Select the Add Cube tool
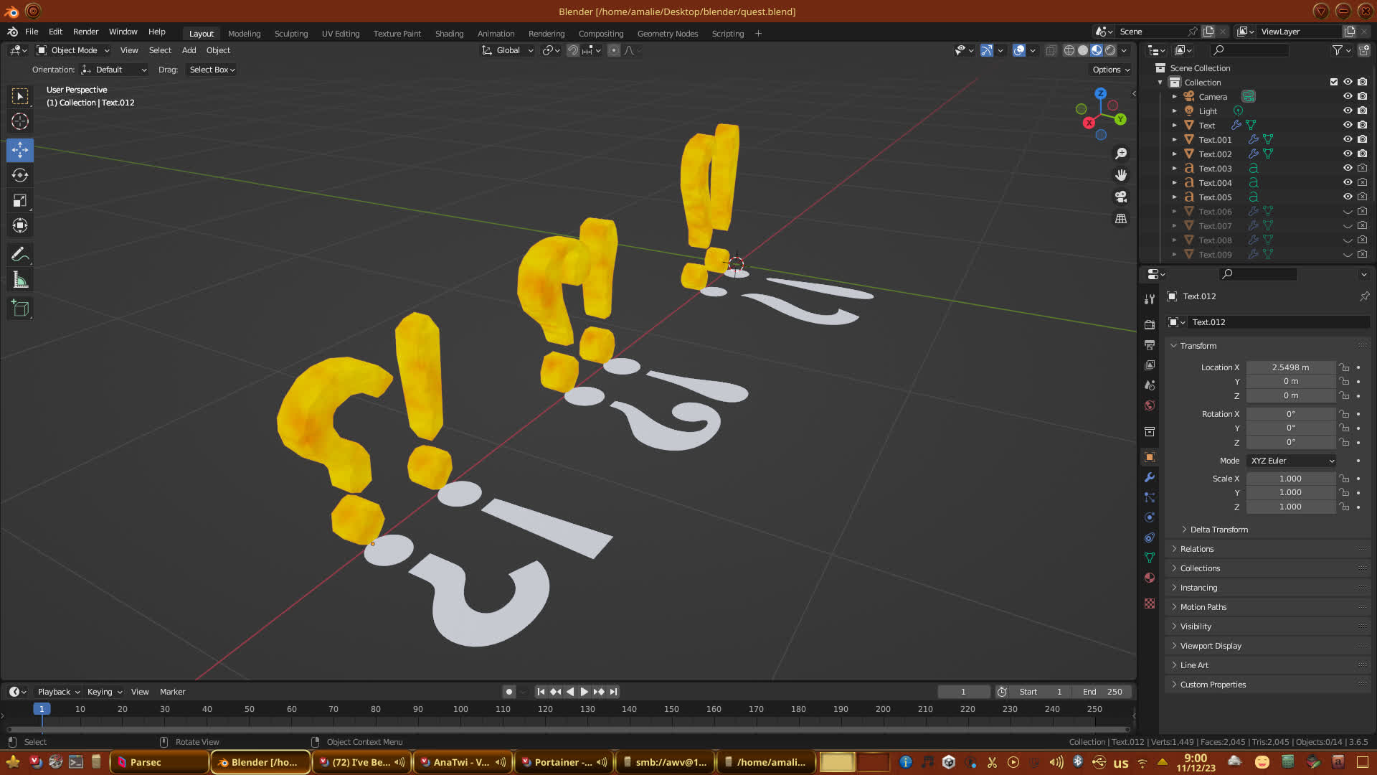 pos(20,309)
